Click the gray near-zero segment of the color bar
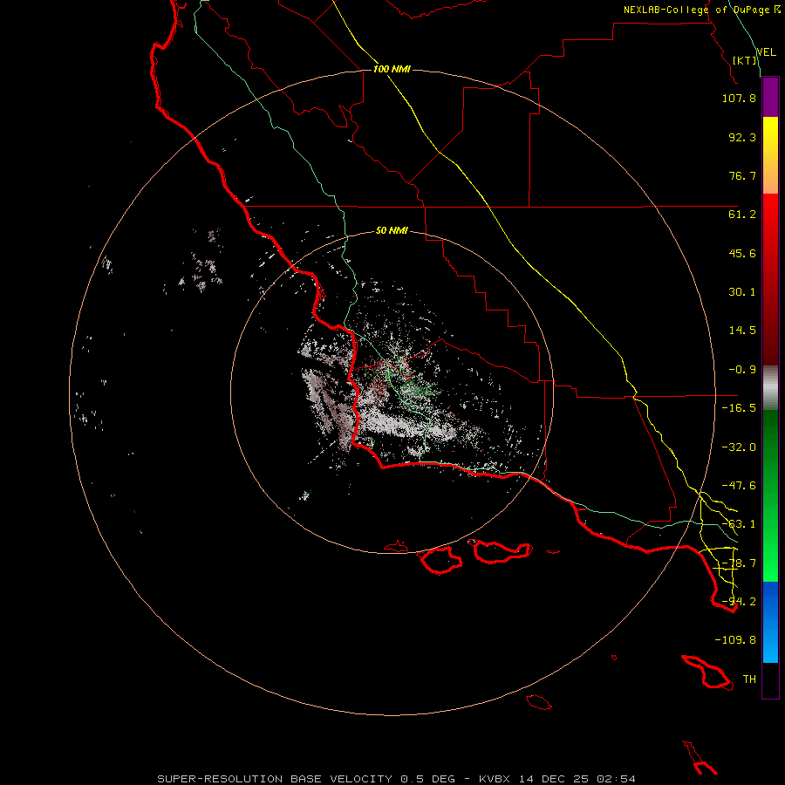Viewport: 785px width, 785px height. (x=770, y=388)
